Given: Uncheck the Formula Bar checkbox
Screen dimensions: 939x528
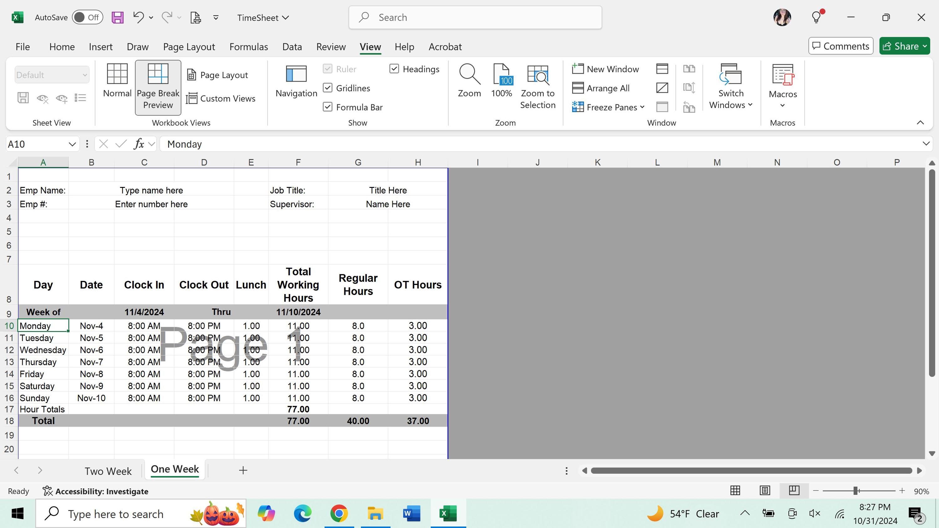Looking at the screenshot, I should (x=327, y=107).
